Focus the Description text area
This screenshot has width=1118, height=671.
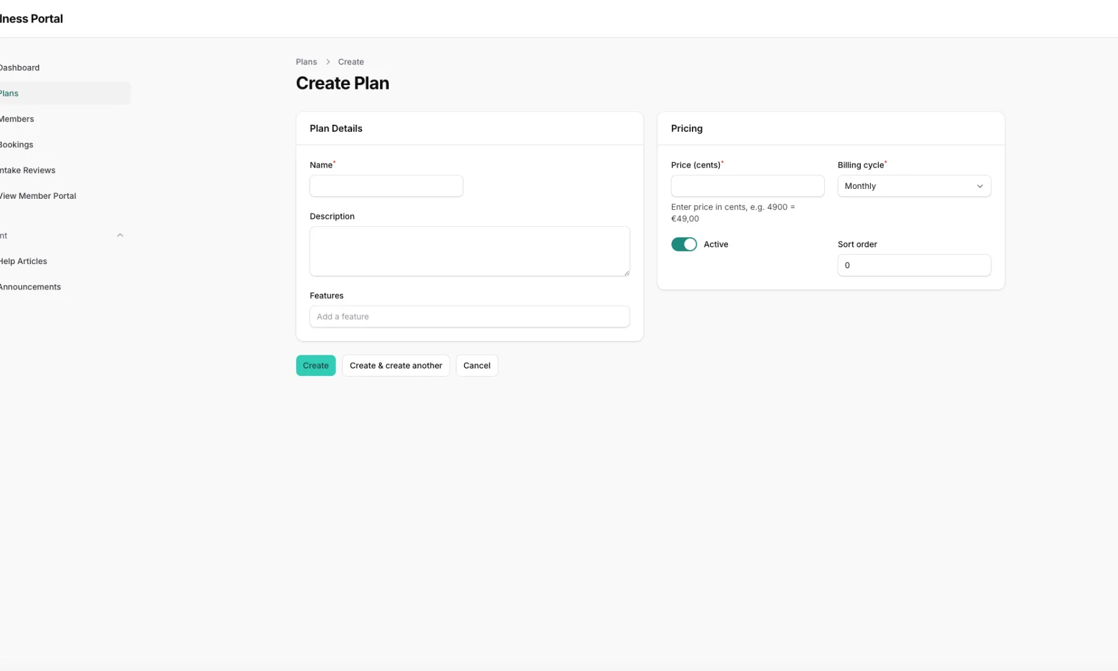469,251
